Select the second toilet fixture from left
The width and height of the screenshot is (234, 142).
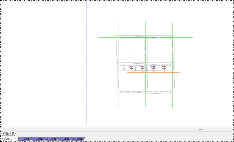click(142, 68)
